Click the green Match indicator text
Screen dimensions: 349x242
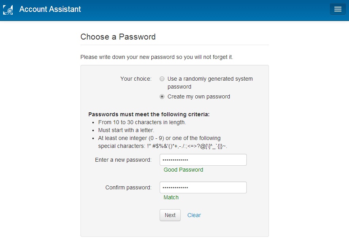pos(171,197)
